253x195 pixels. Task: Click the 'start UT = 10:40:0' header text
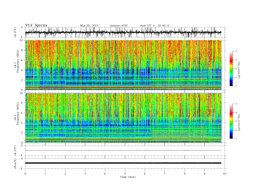coord(154,25)
